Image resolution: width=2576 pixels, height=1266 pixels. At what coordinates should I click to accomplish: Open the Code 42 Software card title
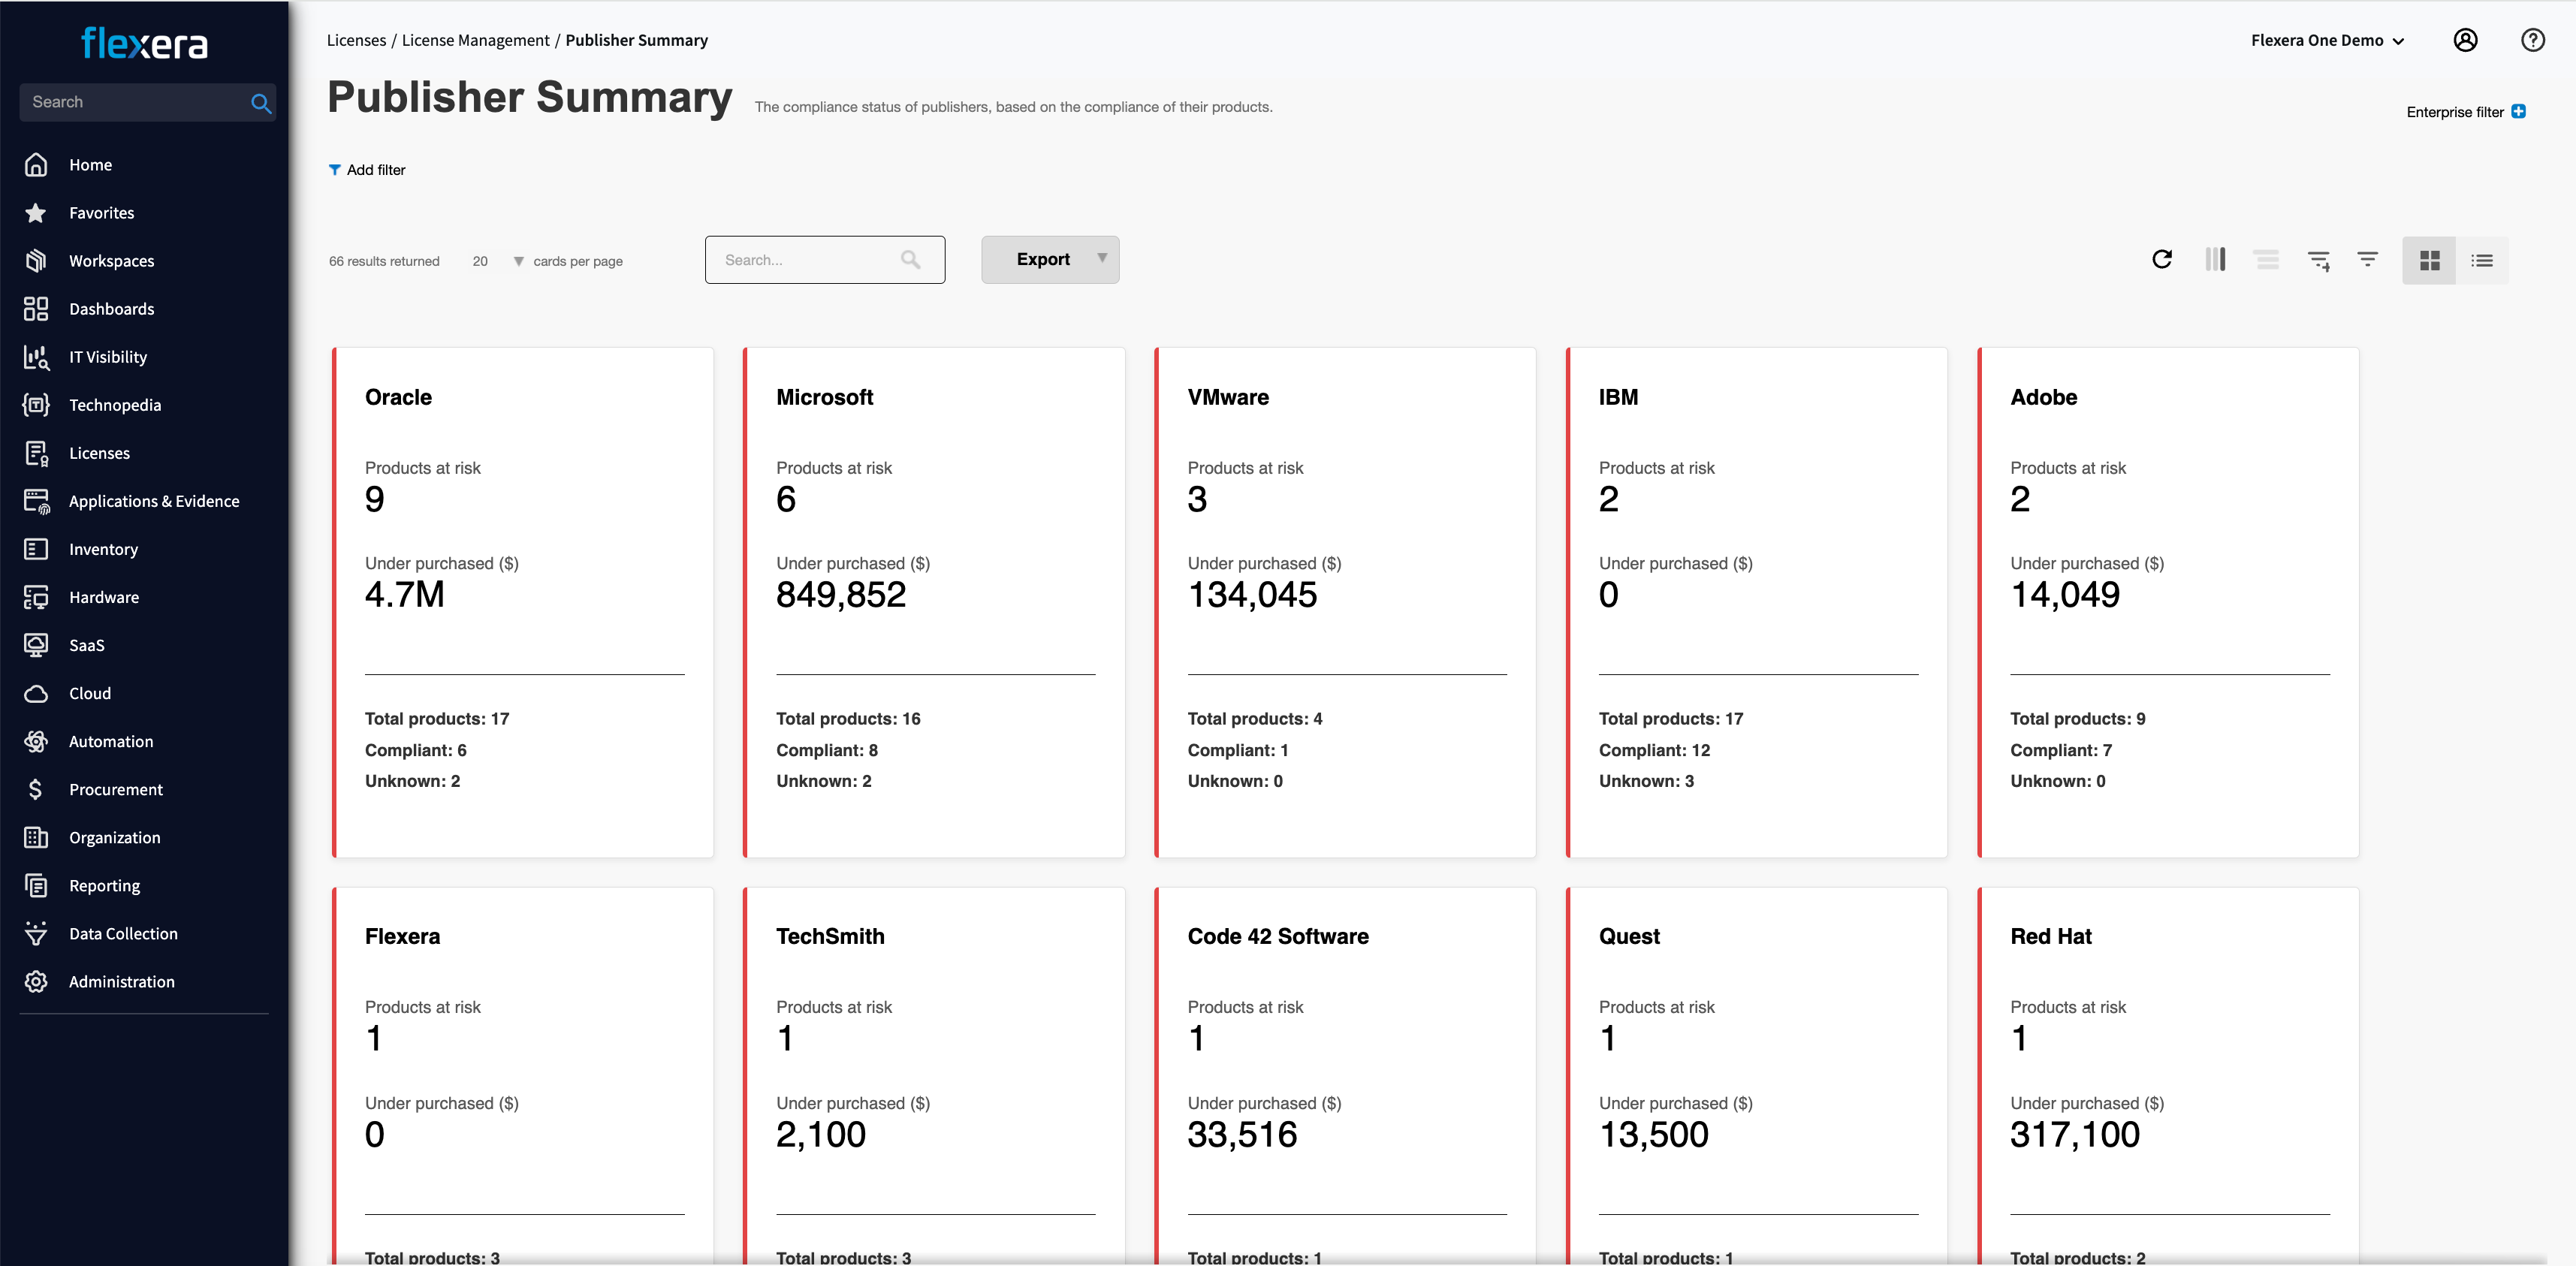[x=1278, y=936]
